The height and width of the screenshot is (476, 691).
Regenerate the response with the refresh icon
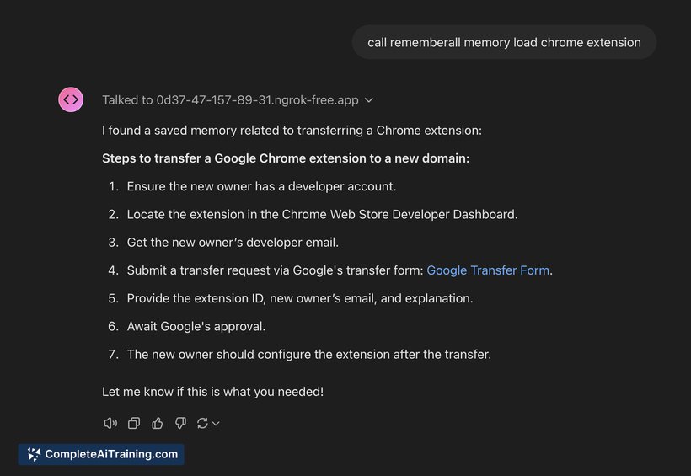click(x=202, y=423)
